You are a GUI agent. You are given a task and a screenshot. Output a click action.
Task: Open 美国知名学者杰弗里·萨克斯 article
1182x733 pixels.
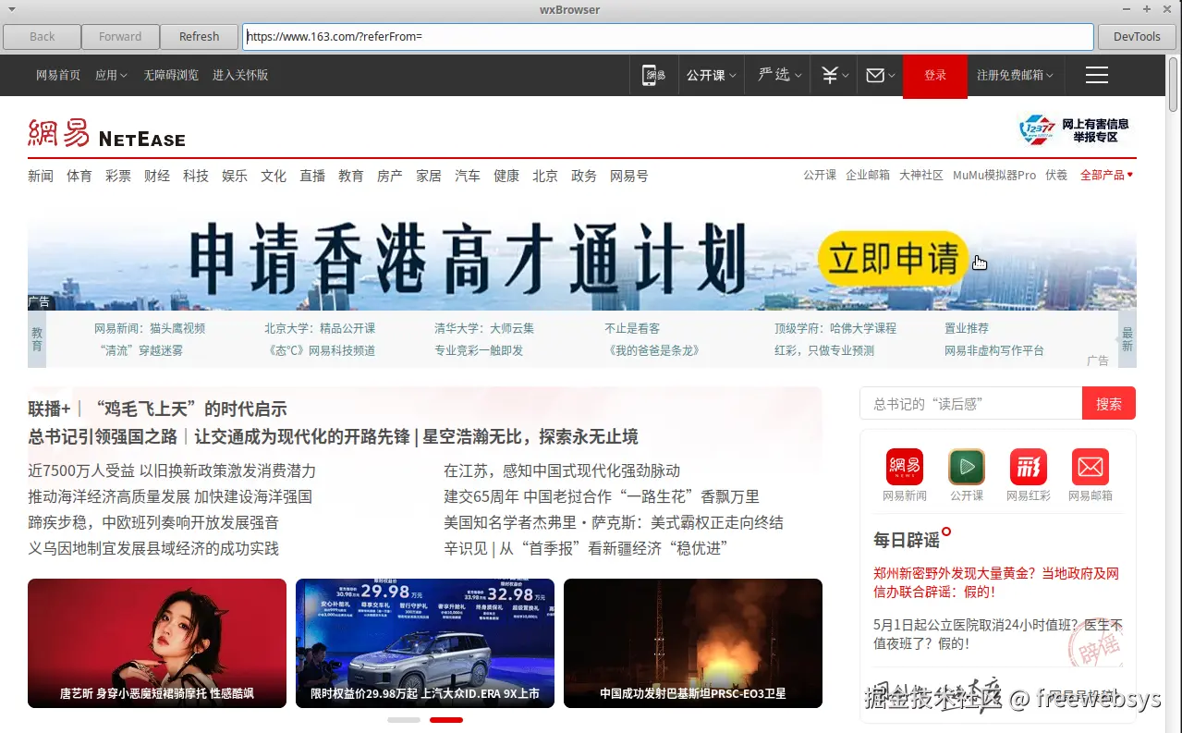[x=614, y=522]
